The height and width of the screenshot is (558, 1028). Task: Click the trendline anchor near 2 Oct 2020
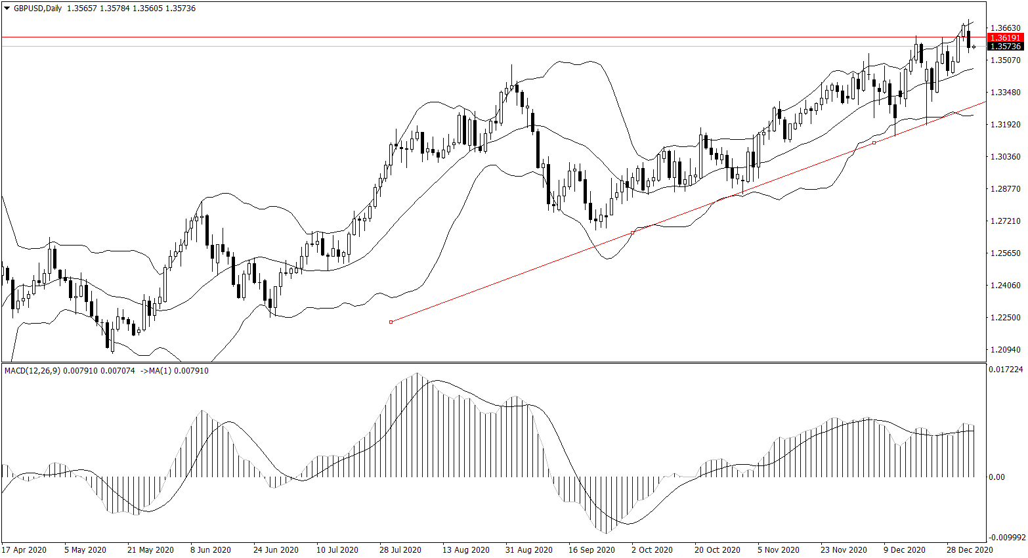tap(632, 232)
